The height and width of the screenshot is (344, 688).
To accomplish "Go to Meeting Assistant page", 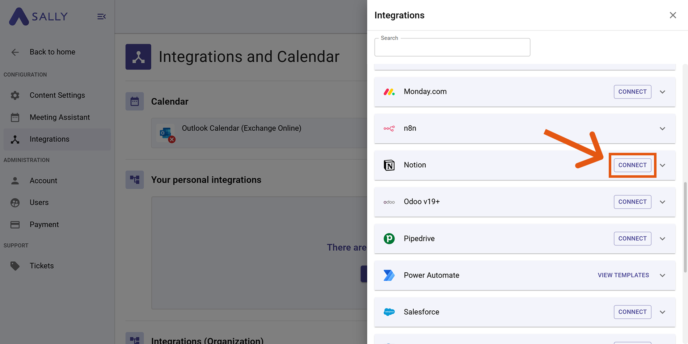I will pos(59,117).
